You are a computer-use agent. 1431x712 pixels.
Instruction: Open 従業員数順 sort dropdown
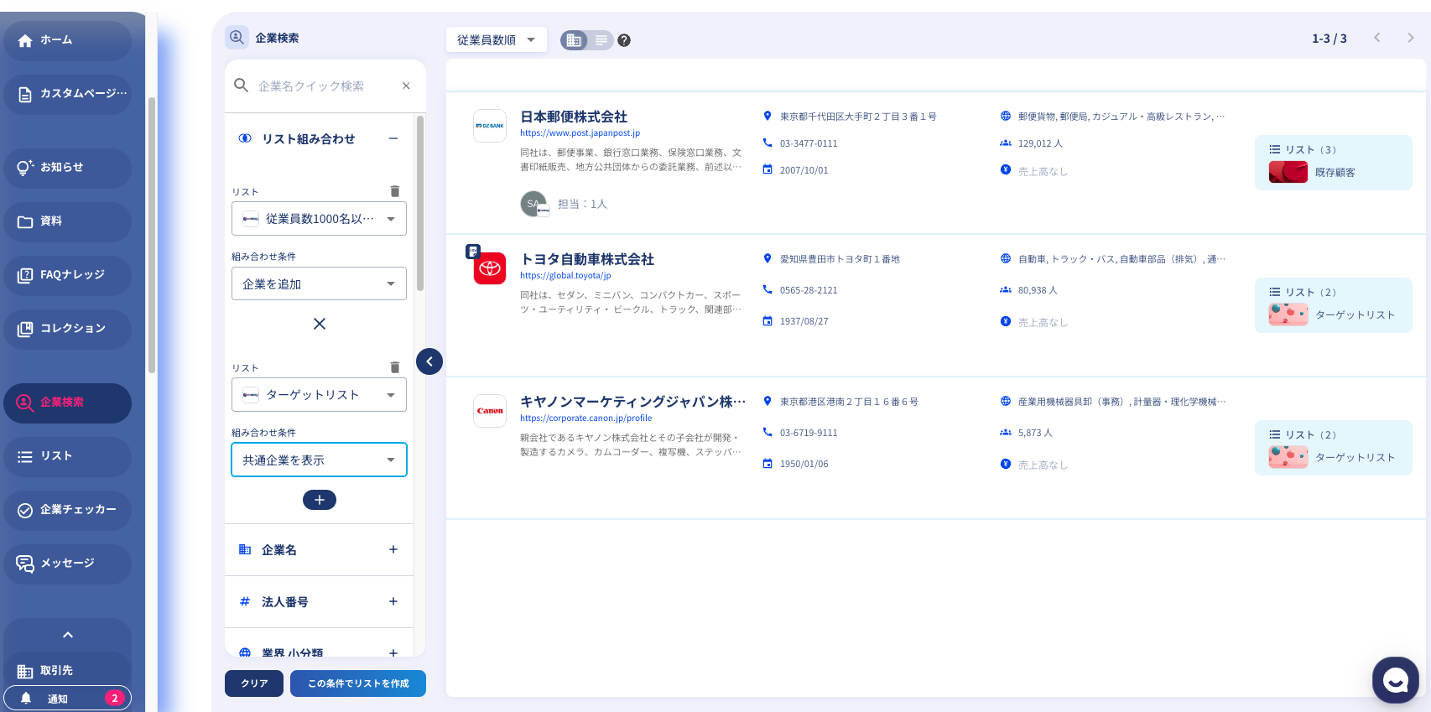(497, 39)
